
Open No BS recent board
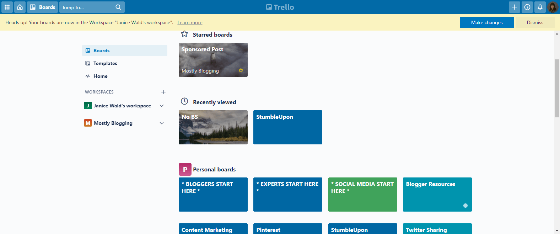click(213, 127)
